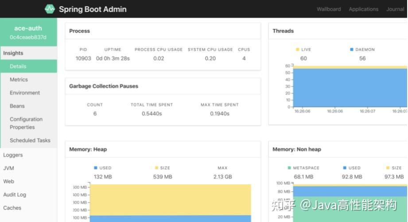Click the ace-auth instance header
Screen dimensions: 408x222
(28, 32)
